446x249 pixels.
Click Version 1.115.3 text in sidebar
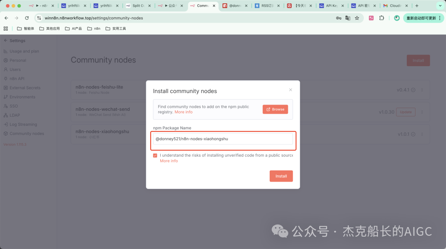click(x=15, y=144)
